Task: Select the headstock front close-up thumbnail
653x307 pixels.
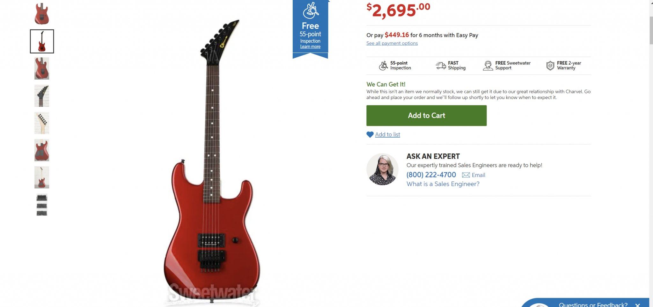Action: pos(42,96)
